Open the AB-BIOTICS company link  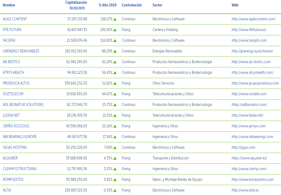point(11,62)
